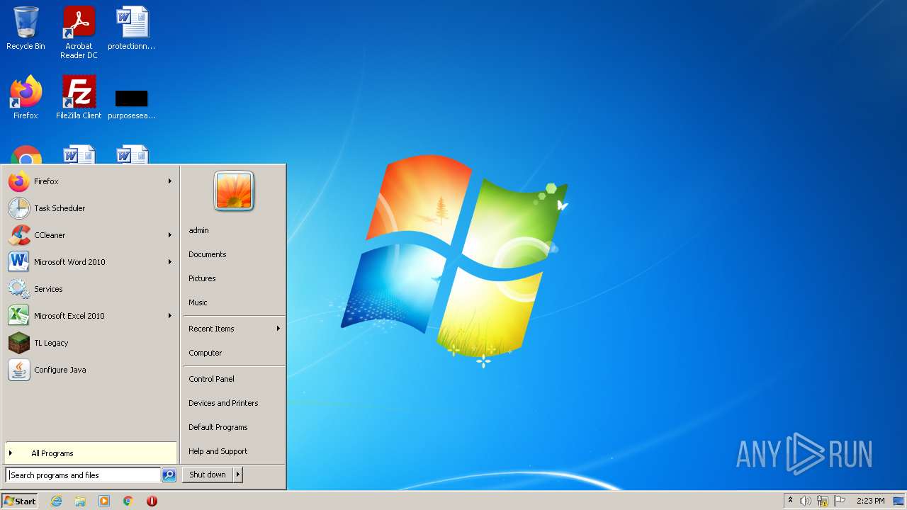Open Documents from the Start menu
The width and height of the screenshot is (907, 510).
tap(208, 254)
